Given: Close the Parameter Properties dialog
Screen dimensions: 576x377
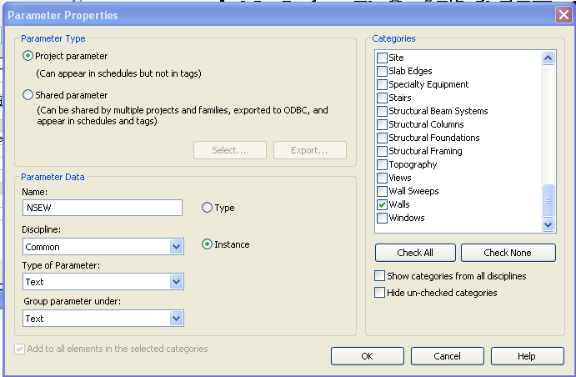Looking at the screenshot, I should [x=563, y=14].
